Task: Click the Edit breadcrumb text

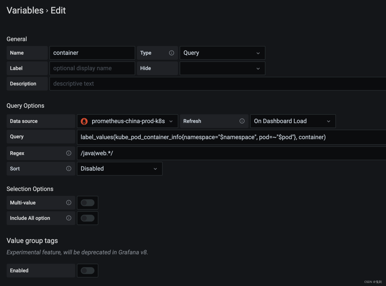Action: (x=58, y=11)
